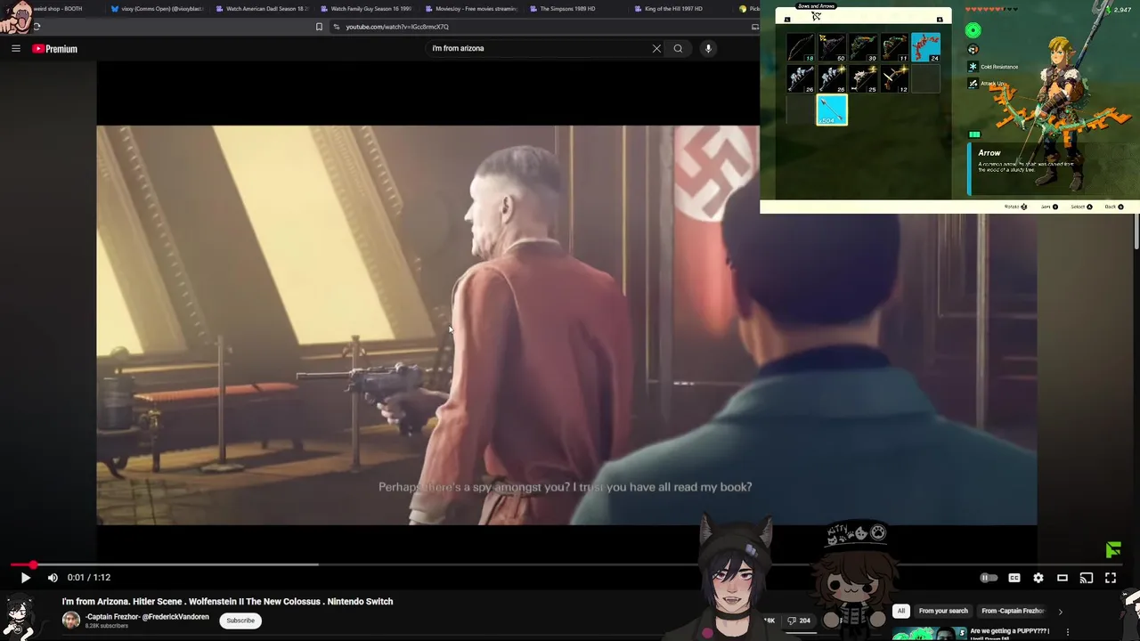This screenshot has width=1140, height=641.
Task: Open the YouTube hamburger guide menu
Action: point(16,49)
